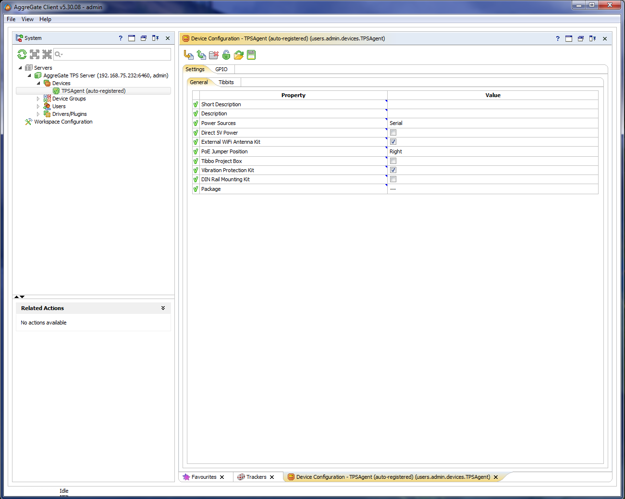Open the View menu
This screenshot has height=499, width=625.
coord(27,19)
